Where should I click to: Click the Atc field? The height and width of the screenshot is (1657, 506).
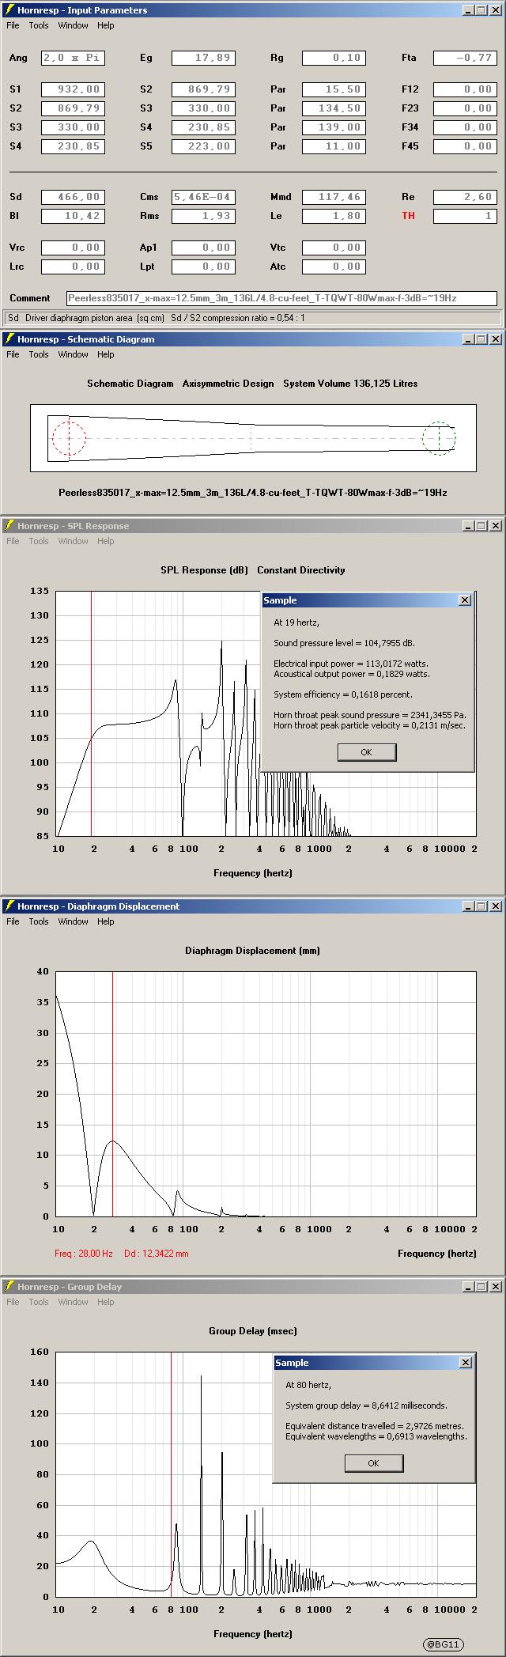coord(334,267)
